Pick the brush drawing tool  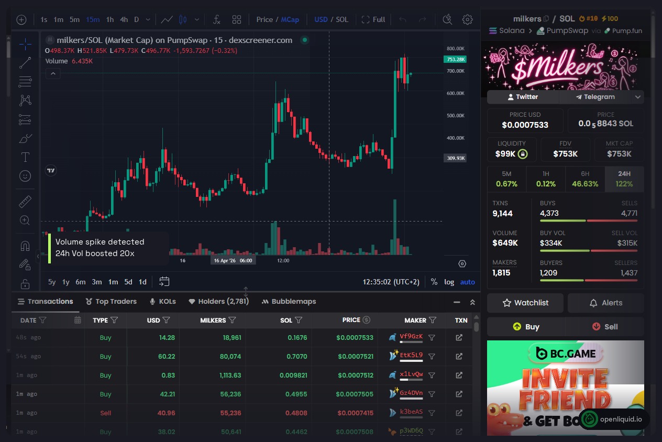(25, 138)
